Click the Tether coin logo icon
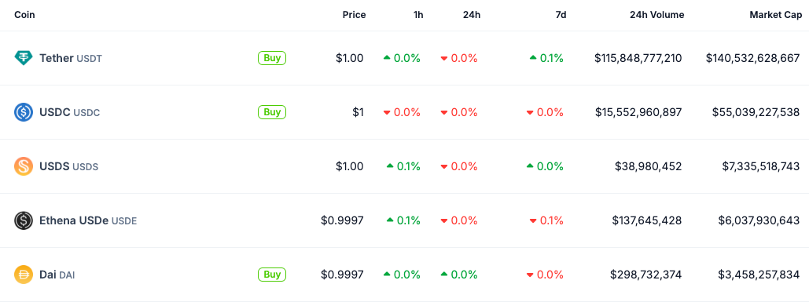Viewport: 809px width, 302px height. point(24,58)
